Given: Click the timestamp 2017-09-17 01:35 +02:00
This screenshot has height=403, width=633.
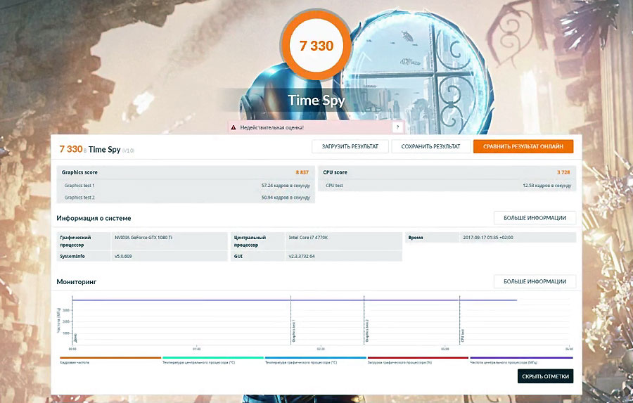Looking at the screenshot, I should [488, 238].
